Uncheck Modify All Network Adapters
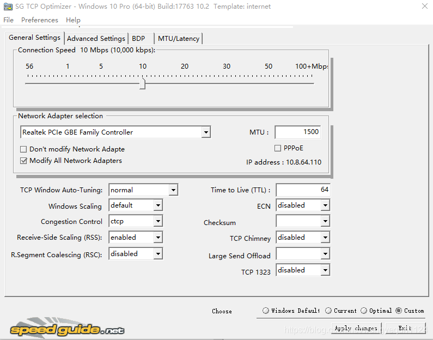Screen dimensions: 433x340 click(23, 161)
